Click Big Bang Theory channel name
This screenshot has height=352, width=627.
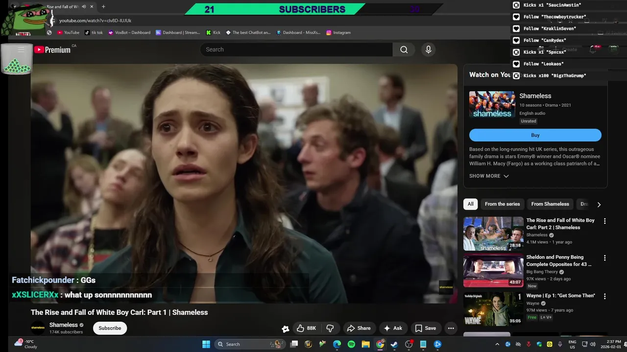pos(542,272)
